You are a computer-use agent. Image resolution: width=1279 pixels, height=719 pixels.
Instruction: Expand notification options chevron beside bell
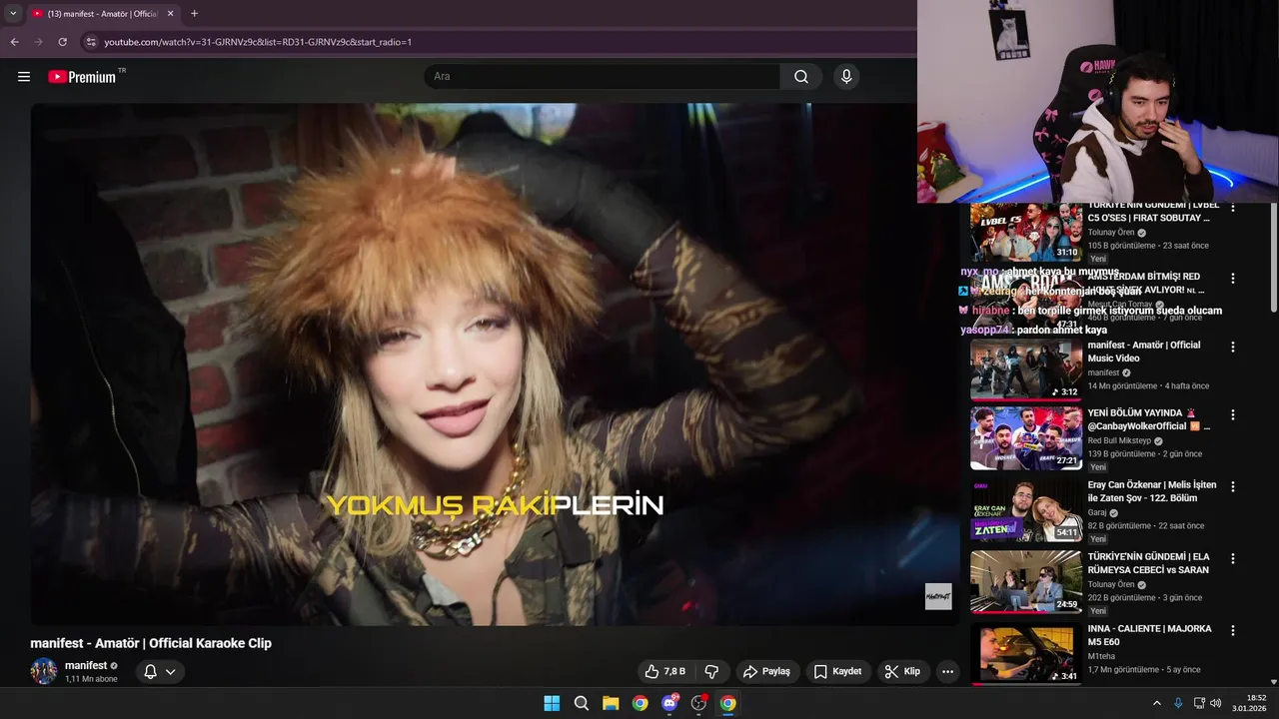(x=171, y=671)
